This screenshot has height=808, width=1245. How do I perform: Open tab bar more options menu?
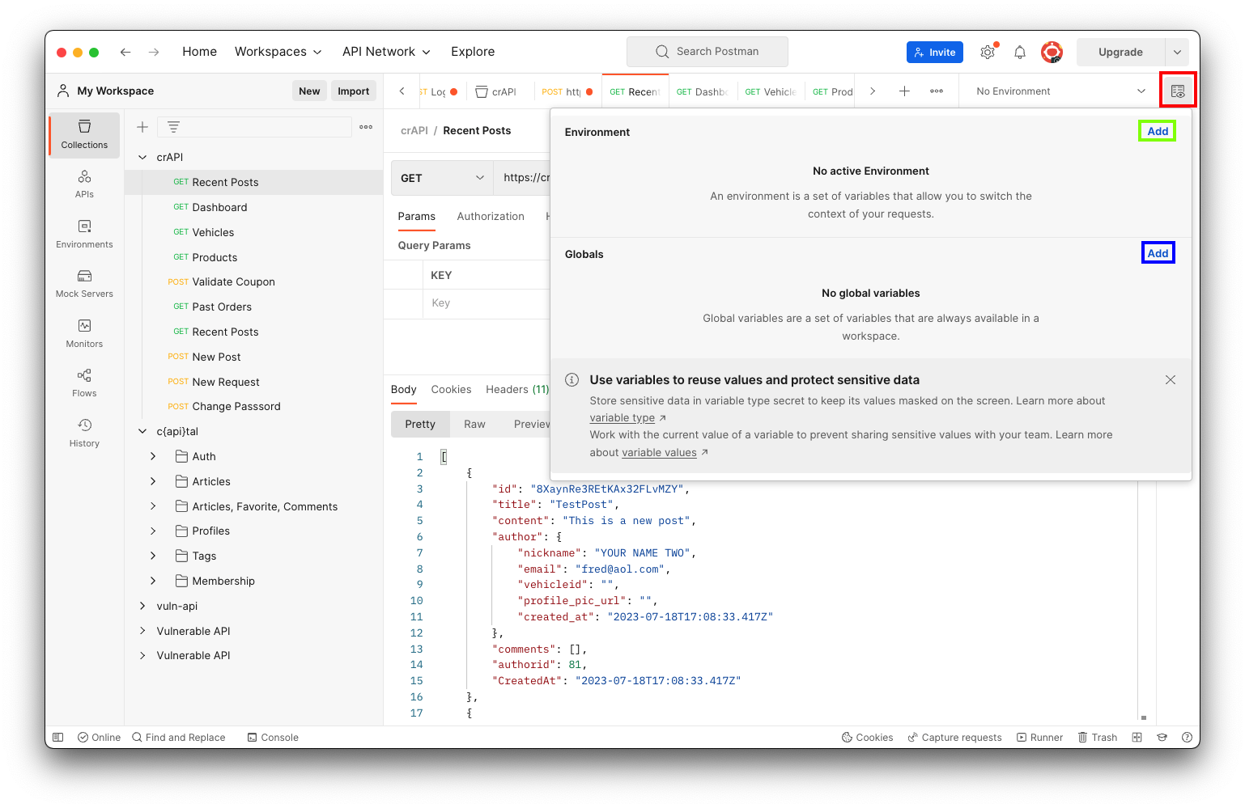(x=937, y=91)
